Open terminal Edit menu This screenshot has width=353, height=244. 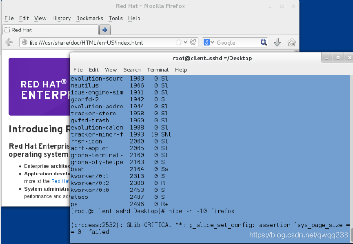pyautogui.click(x=94, y=70)
